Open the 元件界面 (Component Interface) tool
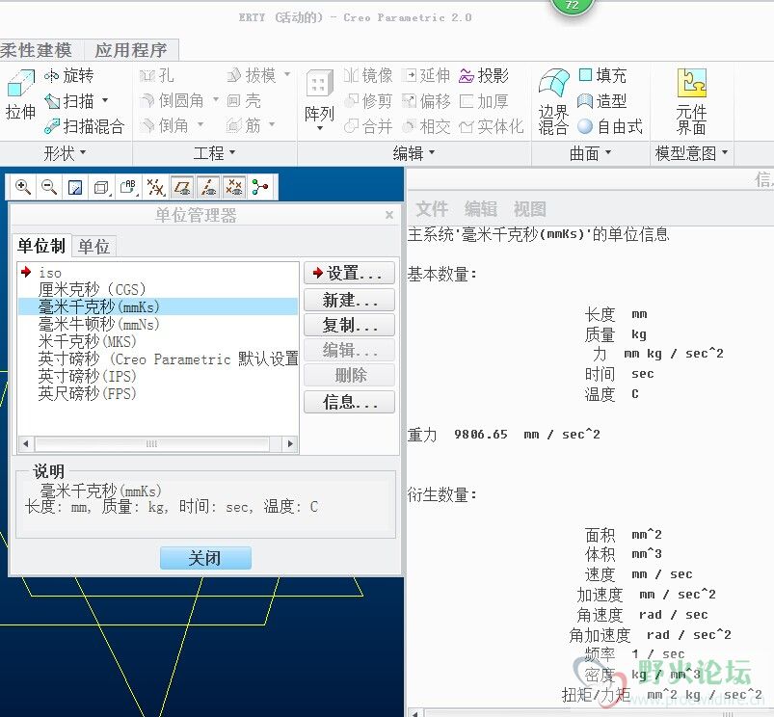The width and height of the screenshot is (774, 717). (691, 101)
